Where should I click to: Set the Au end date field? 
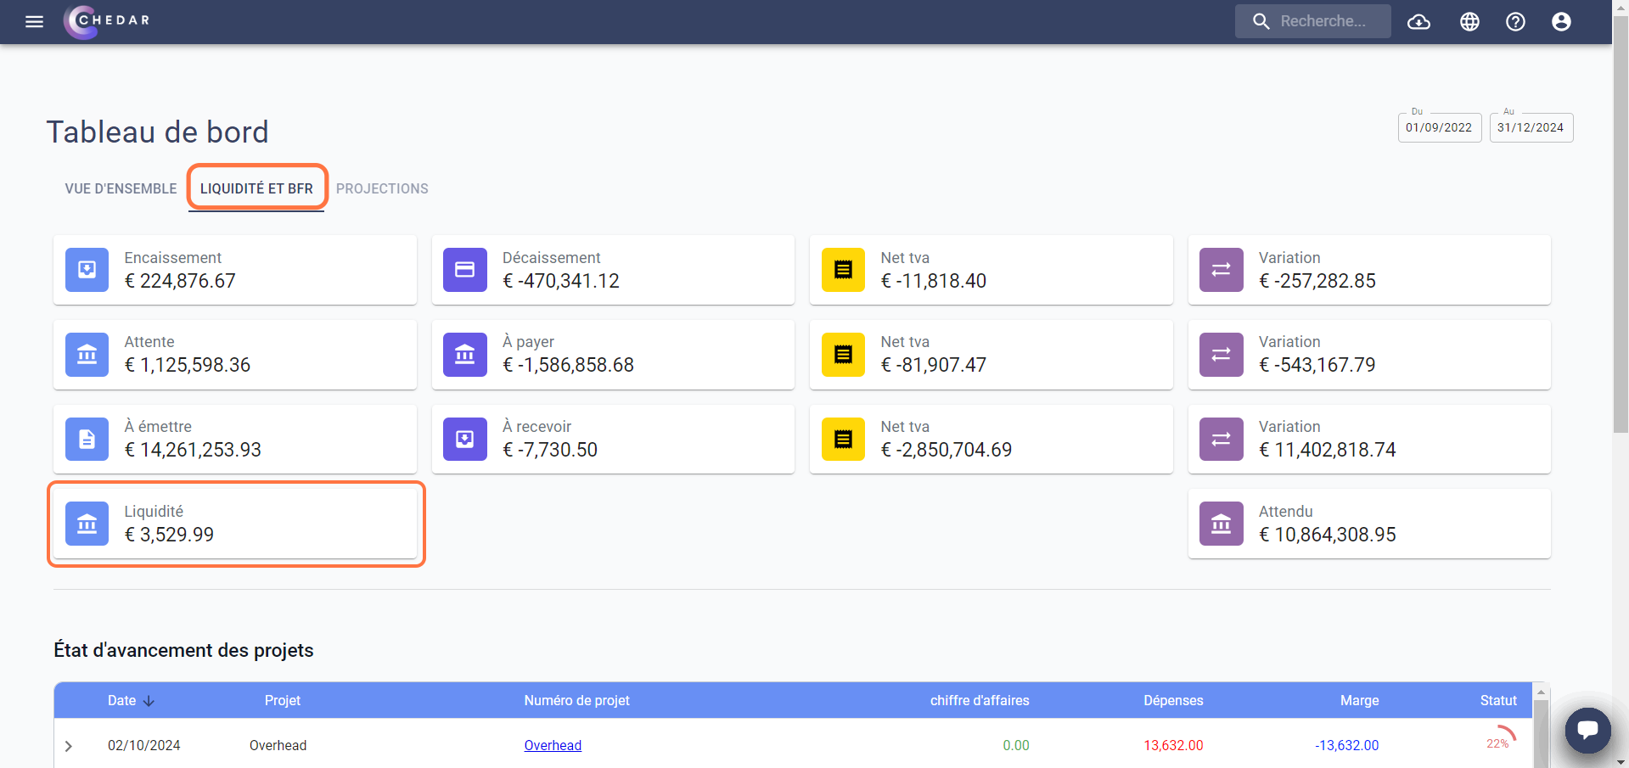pyautogui.click(x=1531, y=127)
